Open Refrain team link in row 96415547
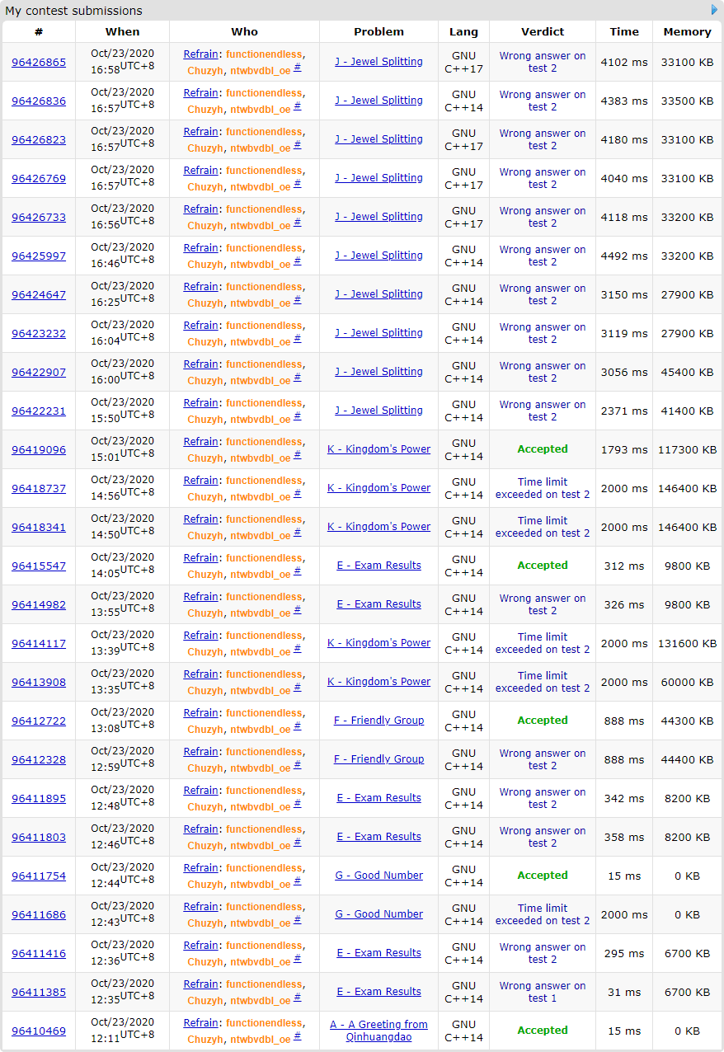Viewport: 724px width, 1052px height. [200, 558]
